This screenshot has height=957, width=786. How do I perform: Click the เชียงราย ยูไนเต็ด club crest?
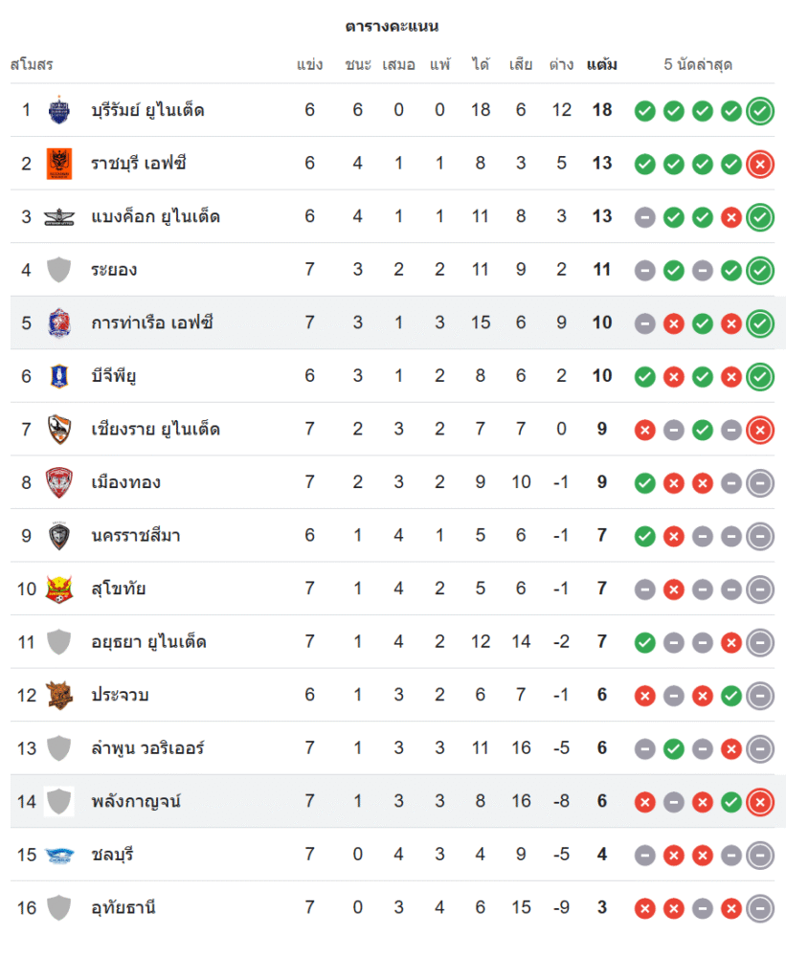pos(59,430)
